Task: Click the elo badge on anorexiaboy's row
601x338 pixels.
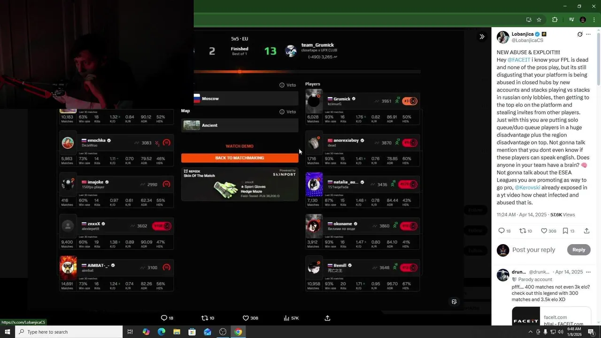Action: [x=409, y=143]
